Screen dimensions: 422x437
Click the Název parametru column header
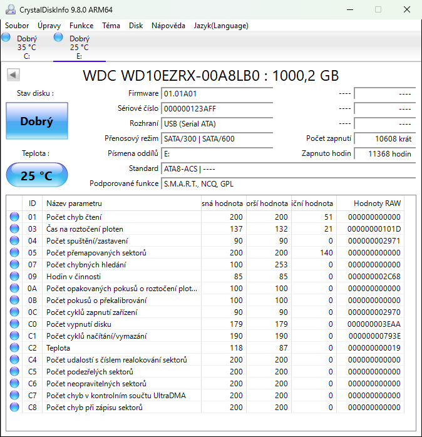pyautogui.click(x=121, y=203)
